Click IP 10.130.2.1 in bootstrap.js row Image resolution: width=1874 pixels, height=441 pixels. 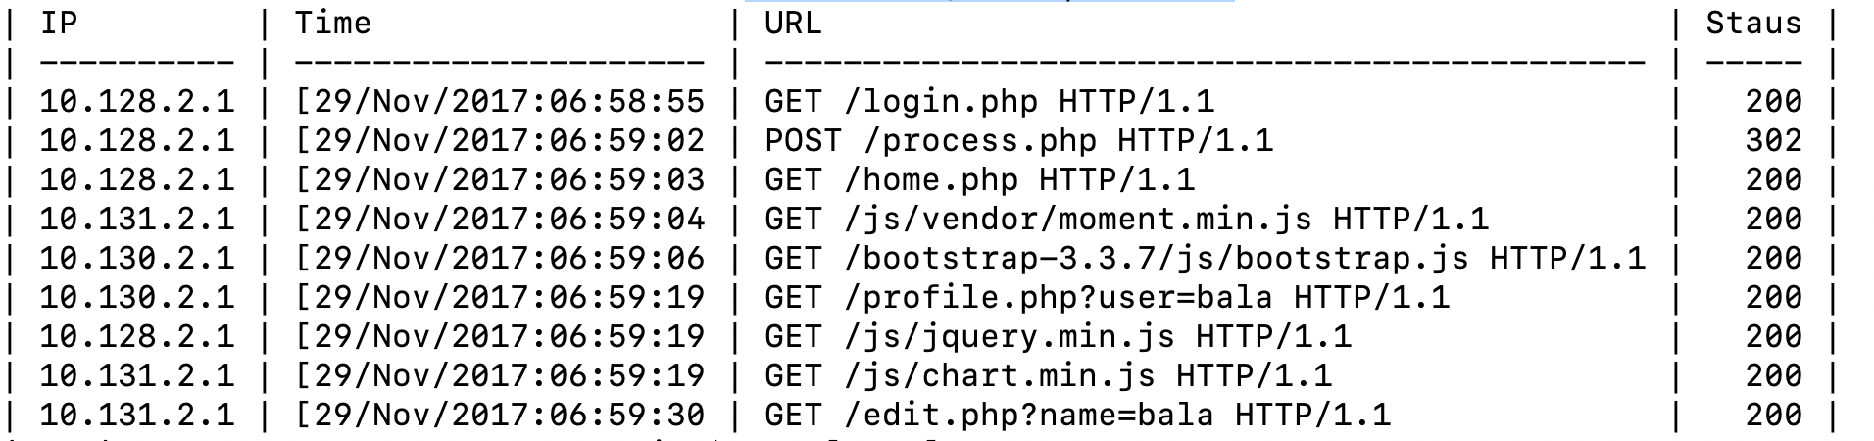click(137, 259)
